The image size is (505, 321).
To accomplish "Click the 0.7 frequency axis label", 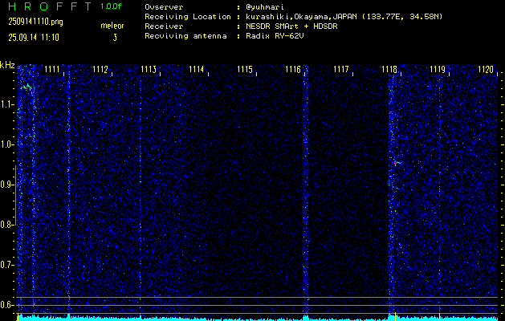I will tap(7, 265).
